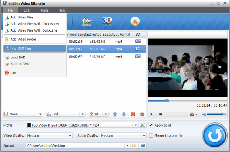
Task: Move selected file down with blue arrow
Action: (124, 114)
